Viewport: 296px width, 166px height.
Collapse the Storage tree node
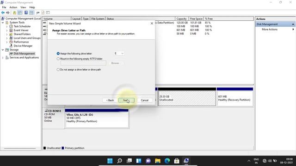[3, 50]
